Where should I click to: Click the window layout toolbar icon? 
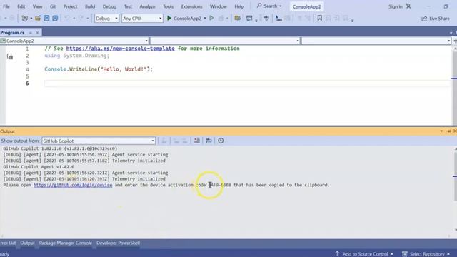[x=249, y=19]
